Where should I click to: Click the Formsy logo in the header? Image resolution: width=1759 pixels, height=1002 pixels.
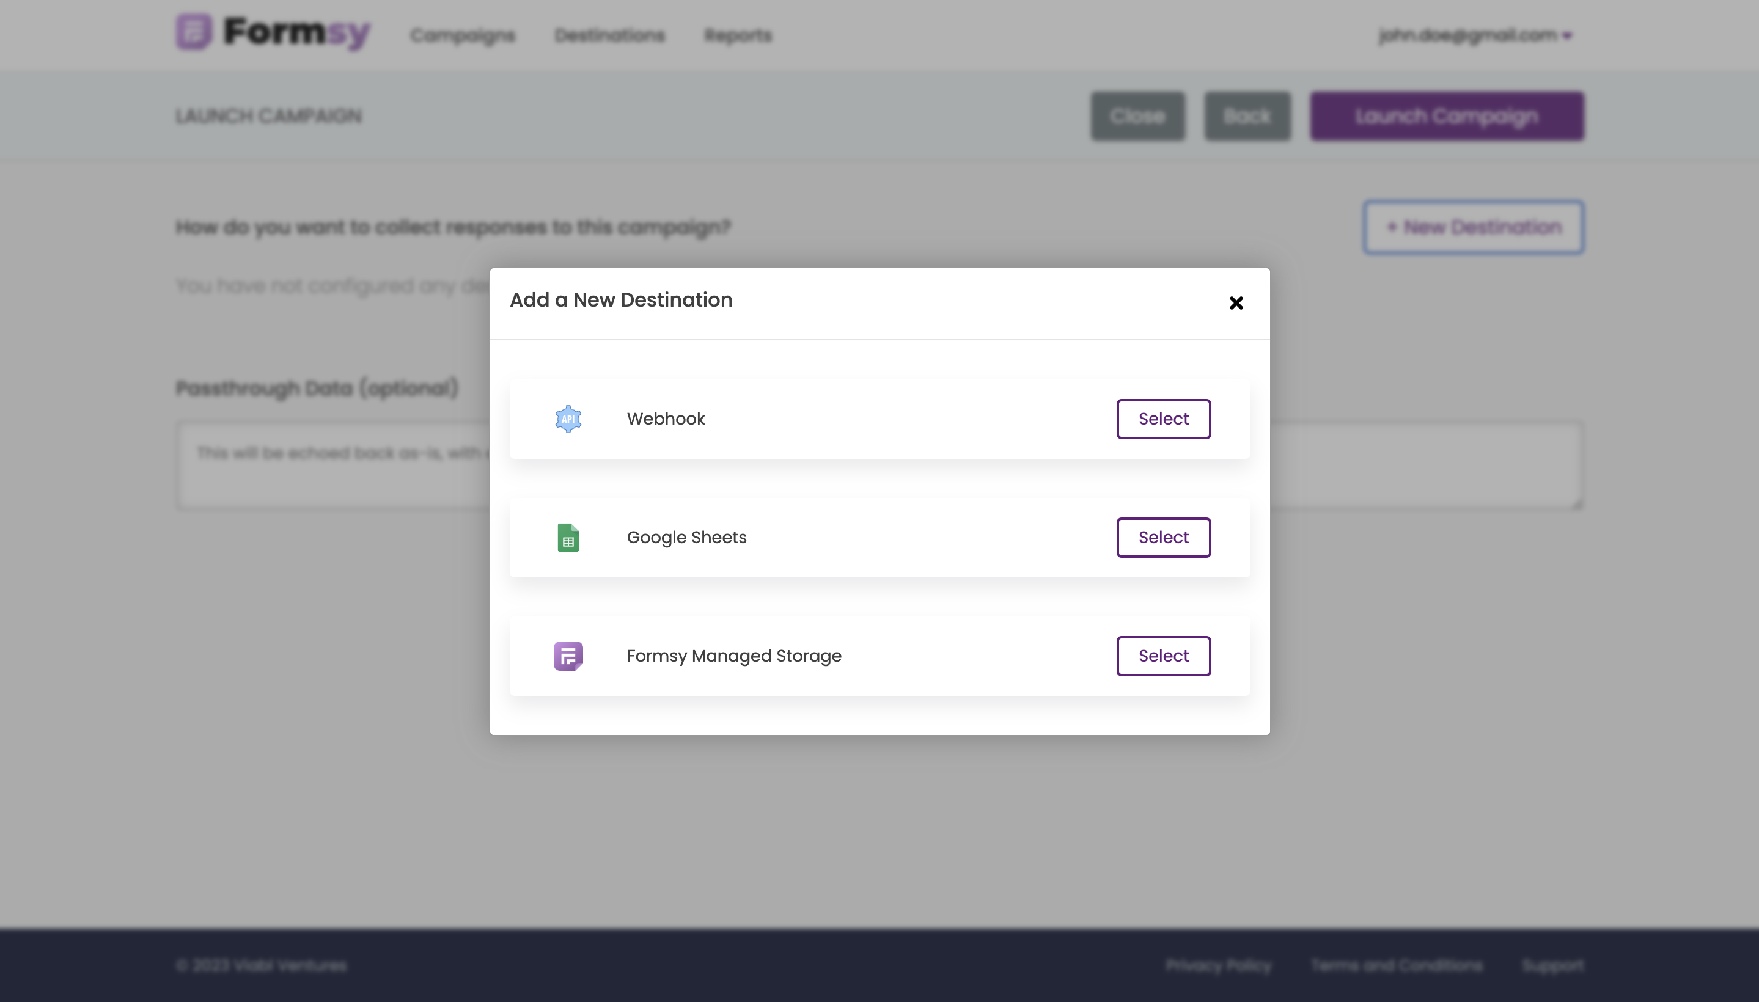[272, 35]
